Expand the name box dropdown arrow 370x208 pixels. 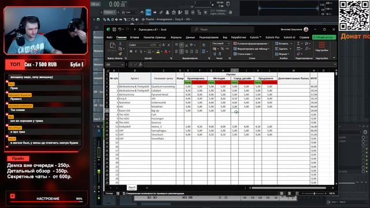[x=123, y=64]
